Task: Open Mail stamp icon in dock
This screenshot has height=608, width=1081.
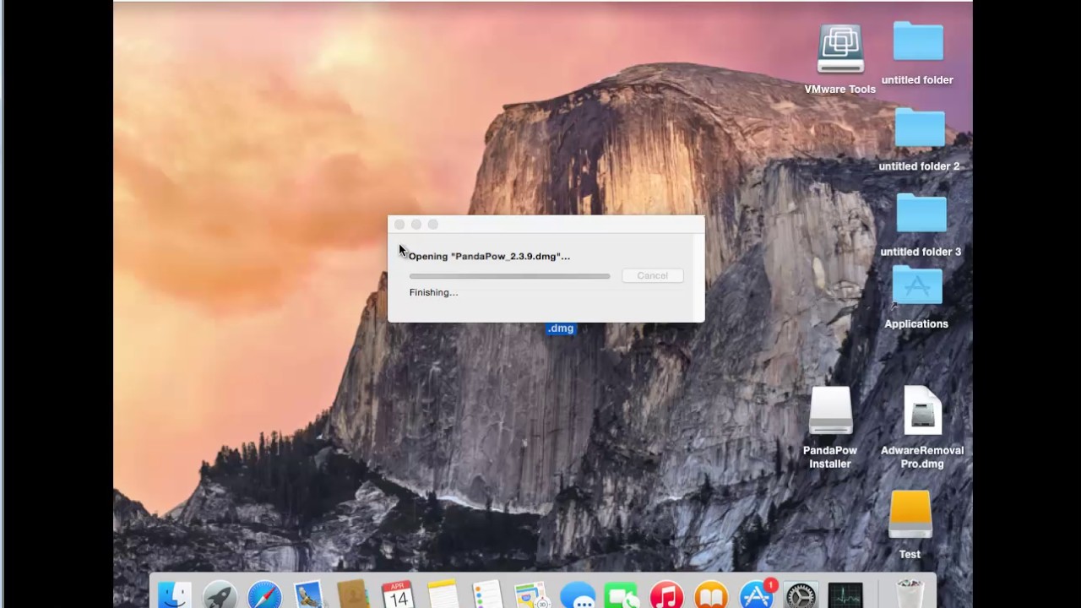Action: click(x=309, y=595)
